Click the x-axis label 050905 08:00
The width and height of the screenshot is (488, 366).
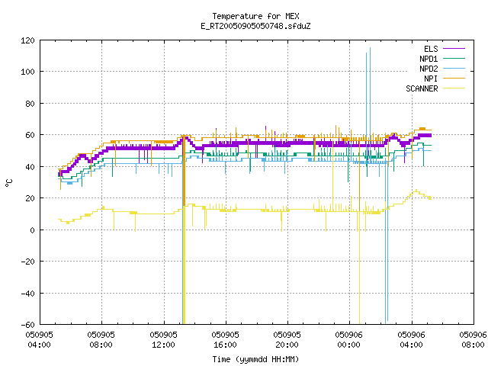pos(101,339)
